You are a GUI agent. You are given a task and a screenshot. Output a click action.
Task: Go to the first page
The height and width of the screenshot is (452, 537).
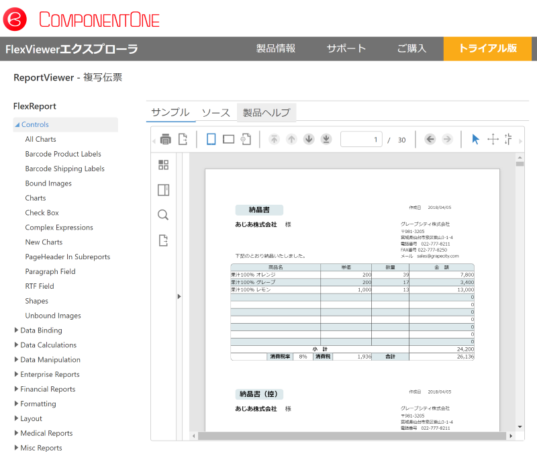(x=274, y=139)
